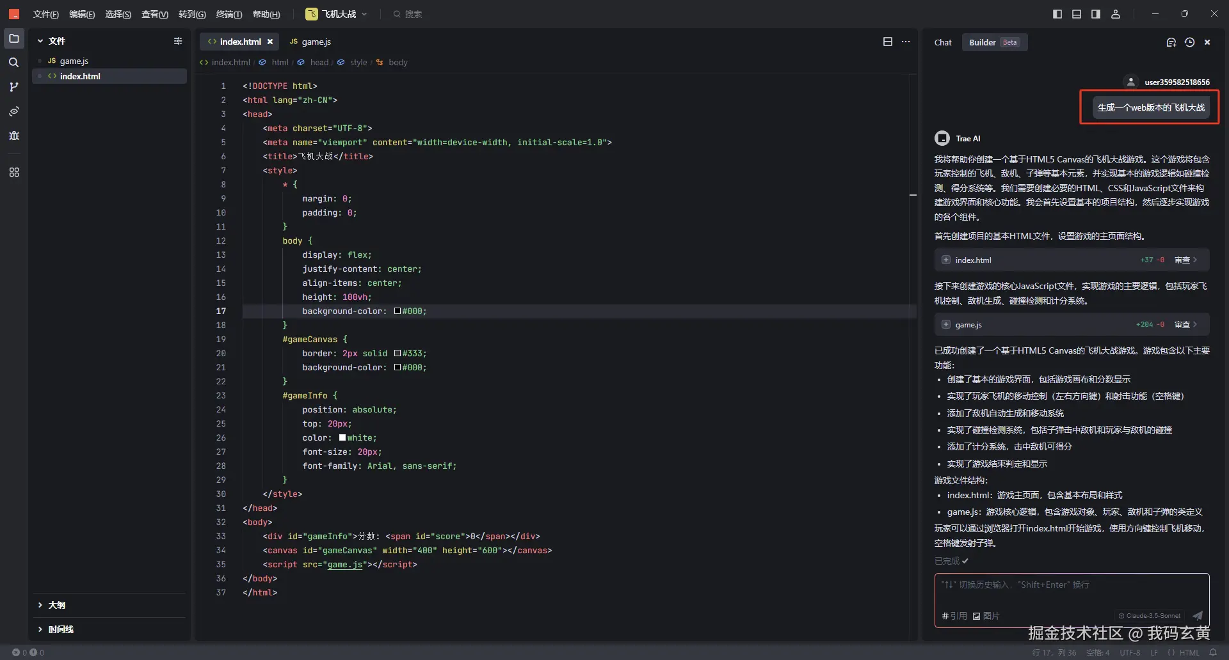Image resolution: width=1229 pixels, height=660 pixels.
Task: Open the Extensions grid icon in sidebar
Action: click(14, 173)
